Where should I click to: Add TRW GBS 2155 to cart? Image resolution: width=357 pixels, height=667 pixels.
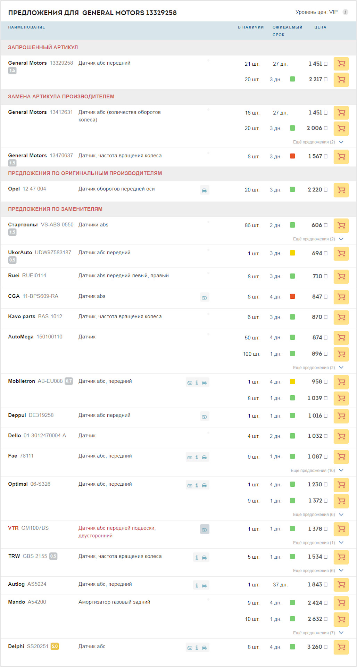341,557
